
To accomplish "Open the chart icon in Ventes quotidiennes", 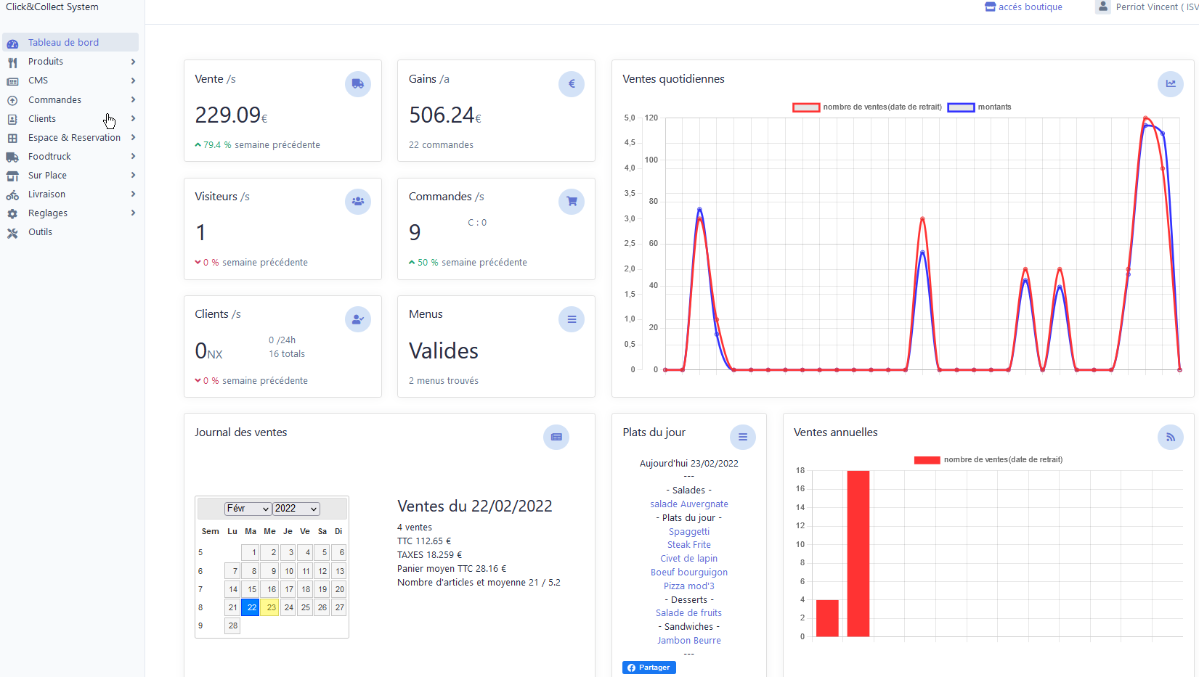I will [x=1170, y=83].
